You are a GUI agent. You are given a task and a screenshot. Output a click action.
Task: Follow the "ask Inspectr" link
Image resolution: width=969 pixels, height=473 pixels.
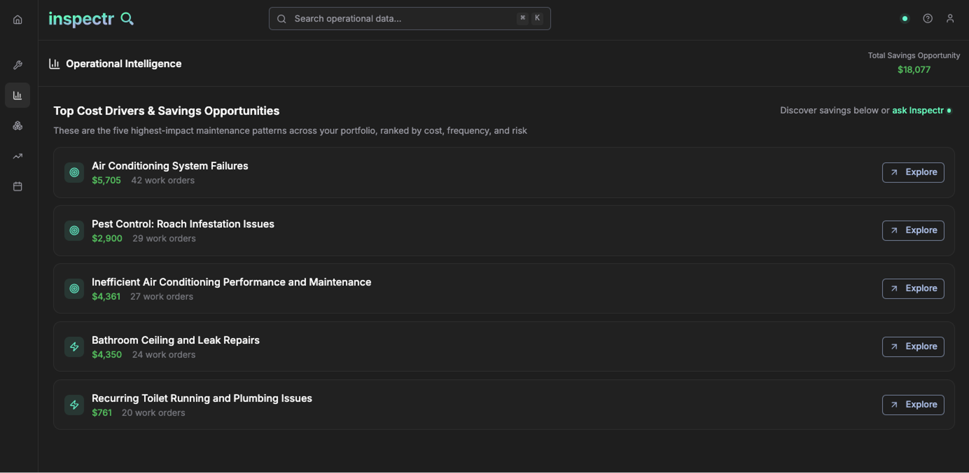(918, 111)
